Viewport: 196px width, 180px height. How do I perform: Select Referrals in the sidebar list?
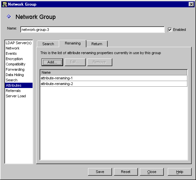click(x=19, y=91)
